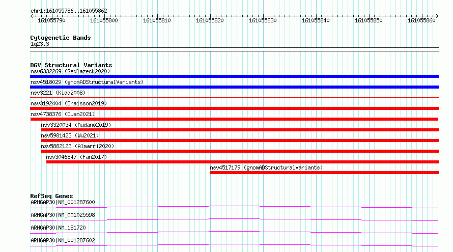Click the red bar for nsv3192404
This screenshot has height=252, width=453.
pyautogui.click(x=234, y=108)
